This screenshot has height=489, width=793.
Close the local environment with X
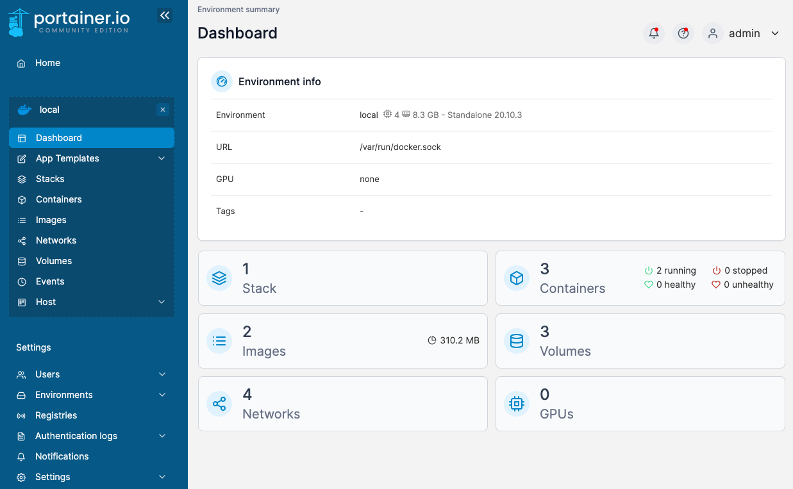[x=163, y=110]
